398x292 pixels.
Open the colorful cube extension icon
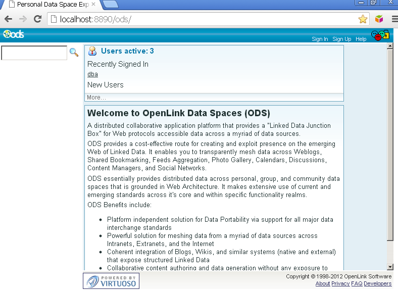coord(379,19)
